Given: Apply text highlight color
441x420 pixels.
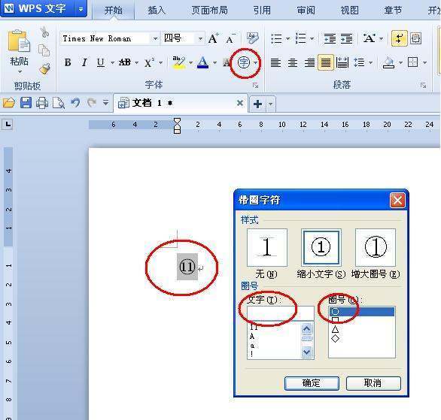Looking at the screenshot, I should pyautogui.click(x=179, y=62).
